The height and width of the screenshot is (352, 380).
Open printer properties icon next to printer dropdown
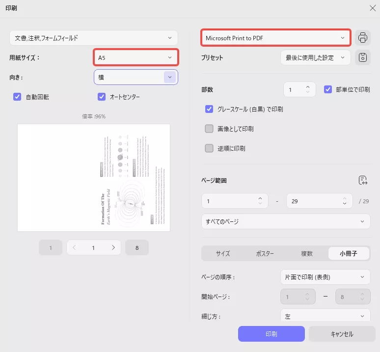362,38
